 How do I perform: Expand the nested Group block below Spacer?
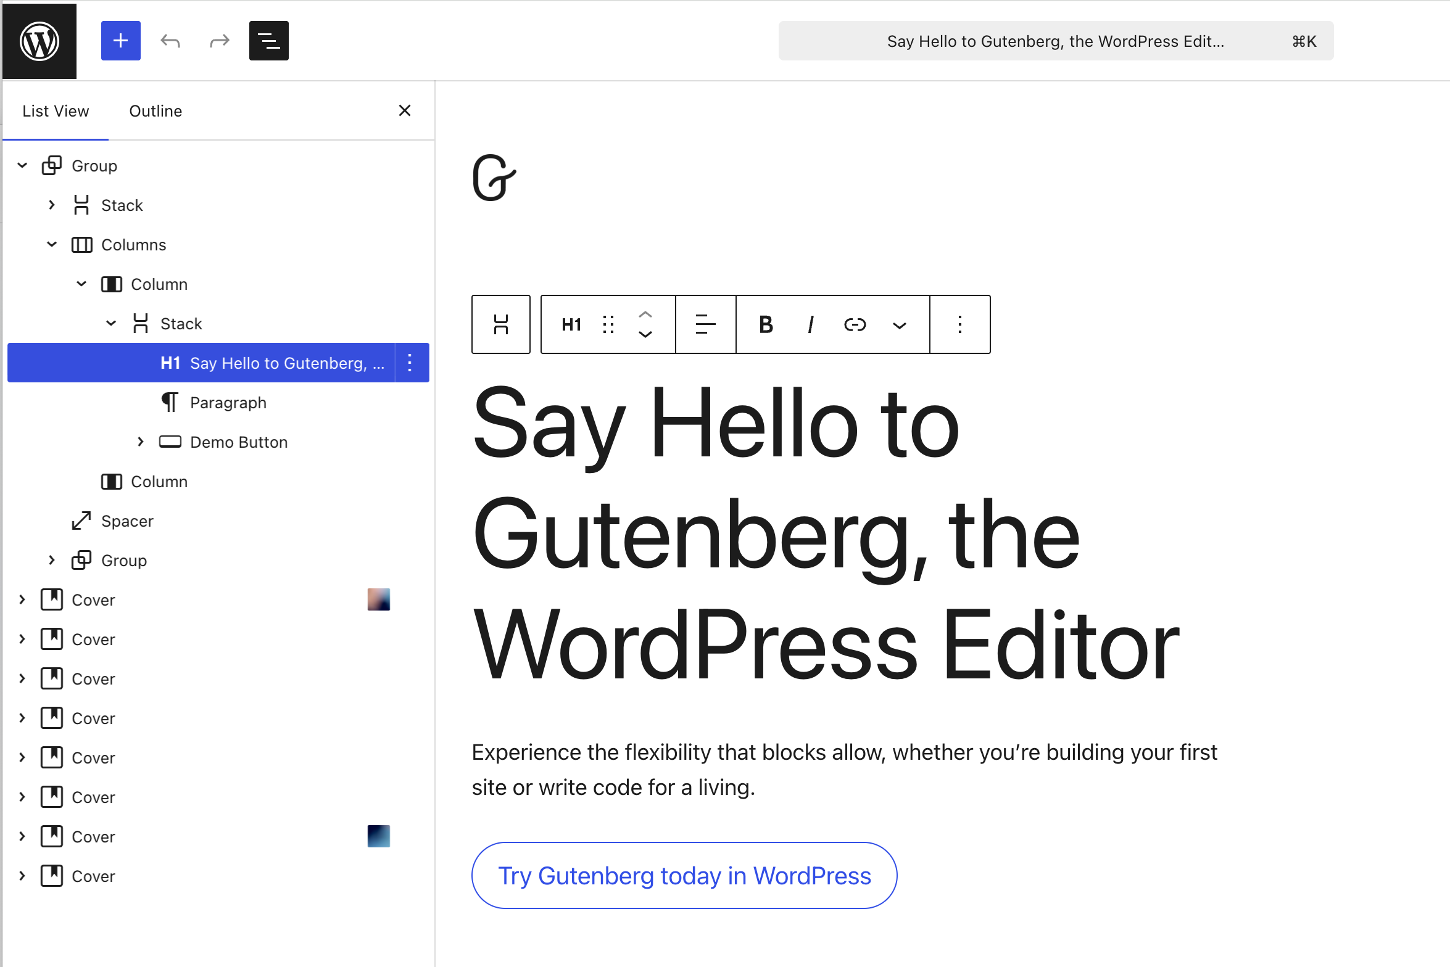[x=52, y=560]
